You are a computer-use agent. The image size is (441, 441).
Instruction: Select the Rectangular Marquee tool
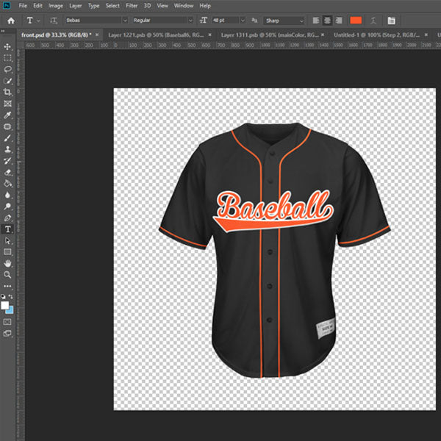click(8, 58)
